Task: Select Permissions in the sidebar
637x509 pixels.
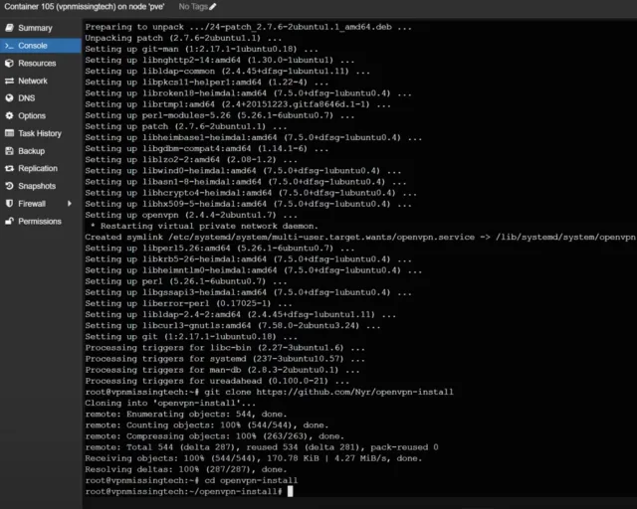Action: 39,222
